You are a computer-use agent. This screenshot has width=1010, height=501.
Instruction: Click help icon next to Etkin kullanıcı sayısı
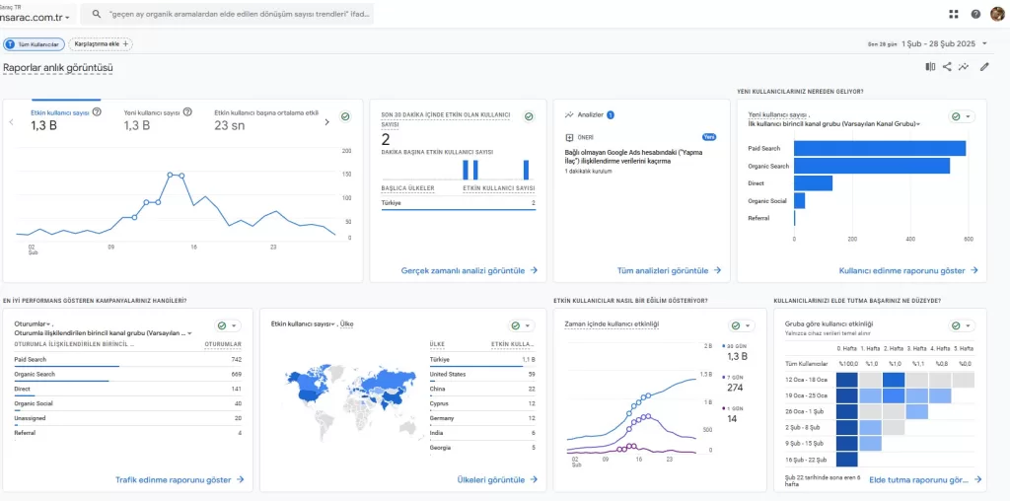pos(95,112)
